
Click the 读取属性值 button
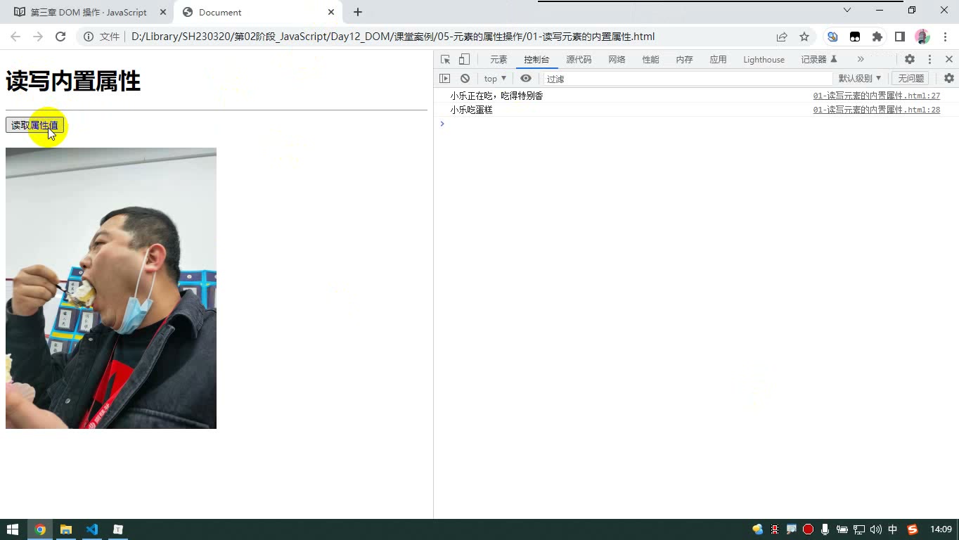[x=34, y=125]
